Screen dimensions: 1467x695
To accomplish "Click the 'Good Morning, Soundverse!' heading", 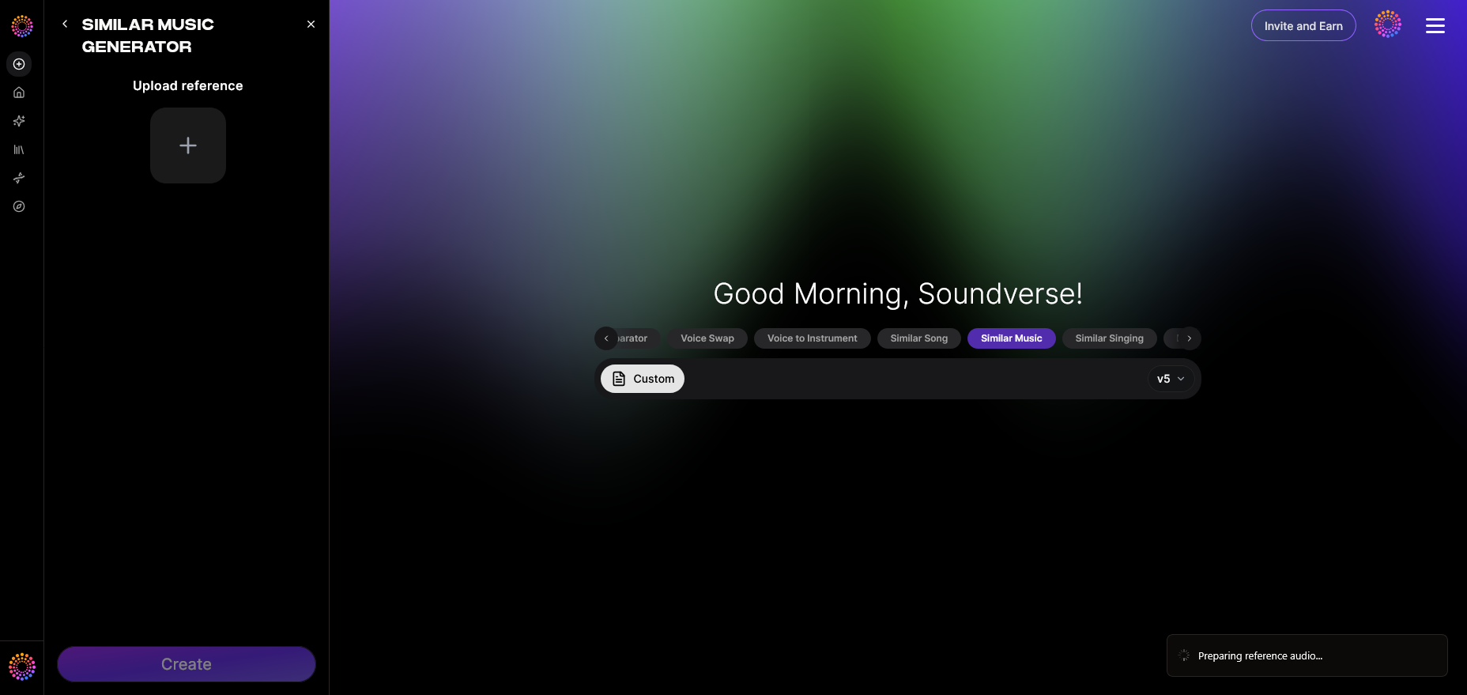I will 898,294.
